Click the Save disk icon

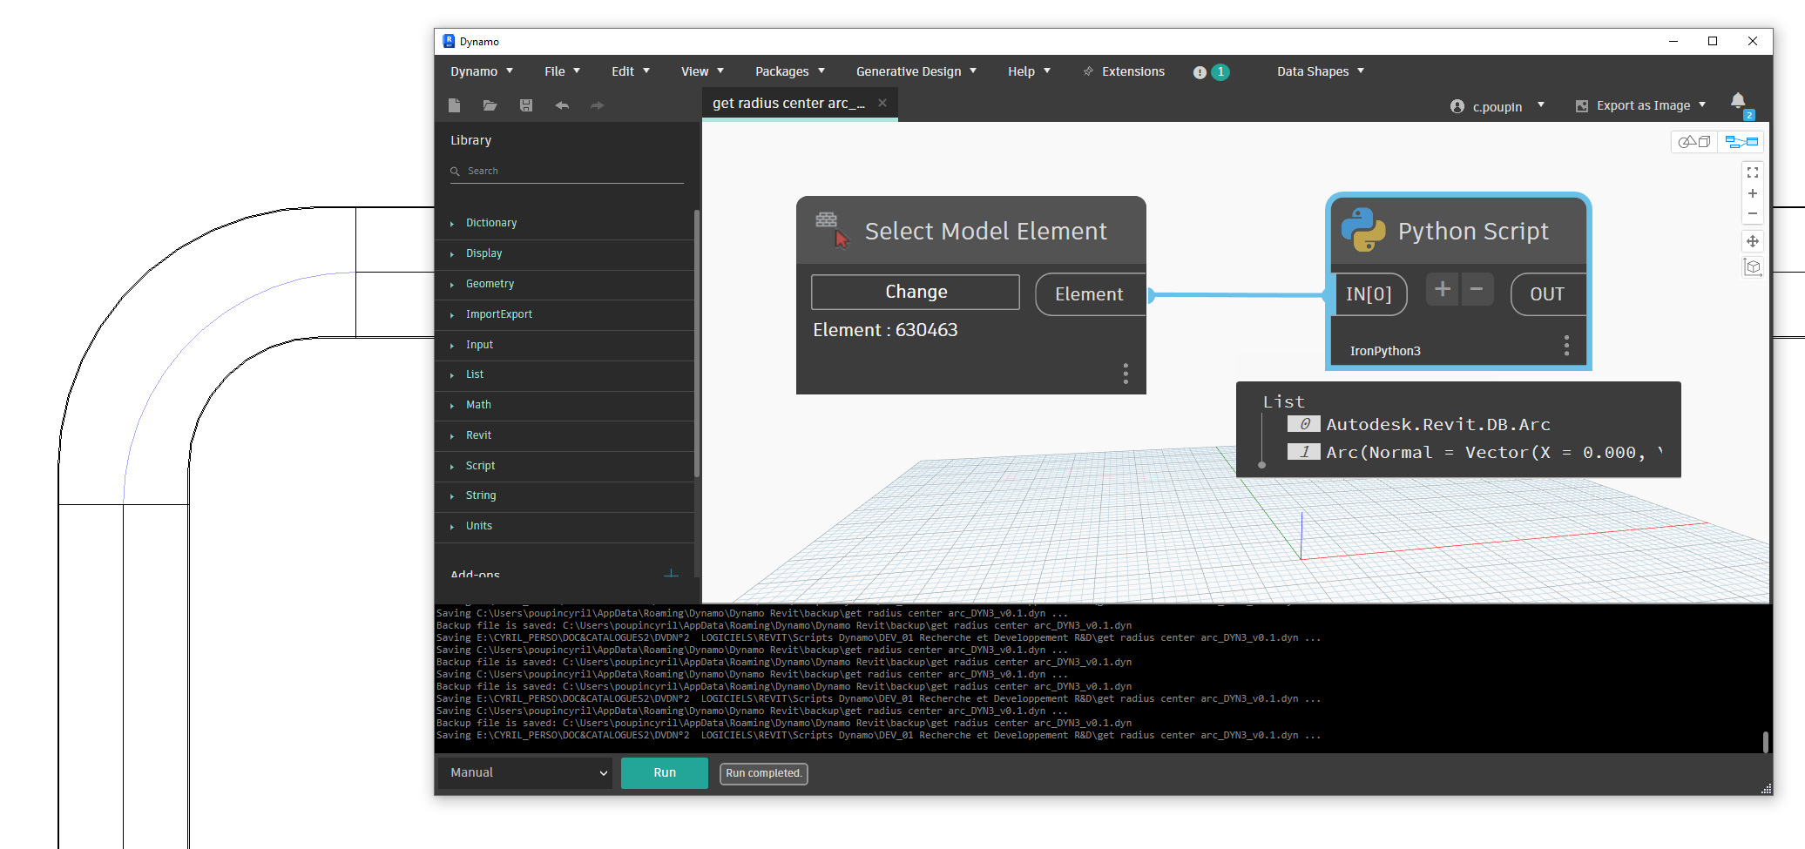pos(526,105)
